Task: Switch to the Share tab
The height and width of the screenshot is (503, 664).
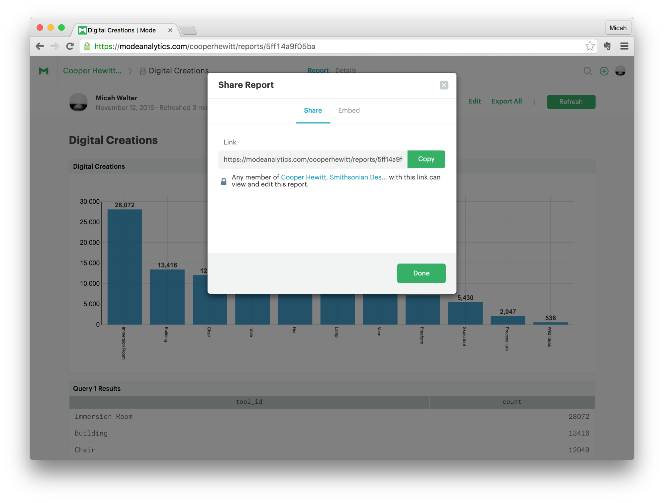Action: point(313,111)
